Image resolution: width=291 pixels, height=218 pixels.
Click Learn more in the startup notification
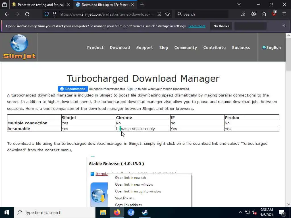click(x=197, y=26)
